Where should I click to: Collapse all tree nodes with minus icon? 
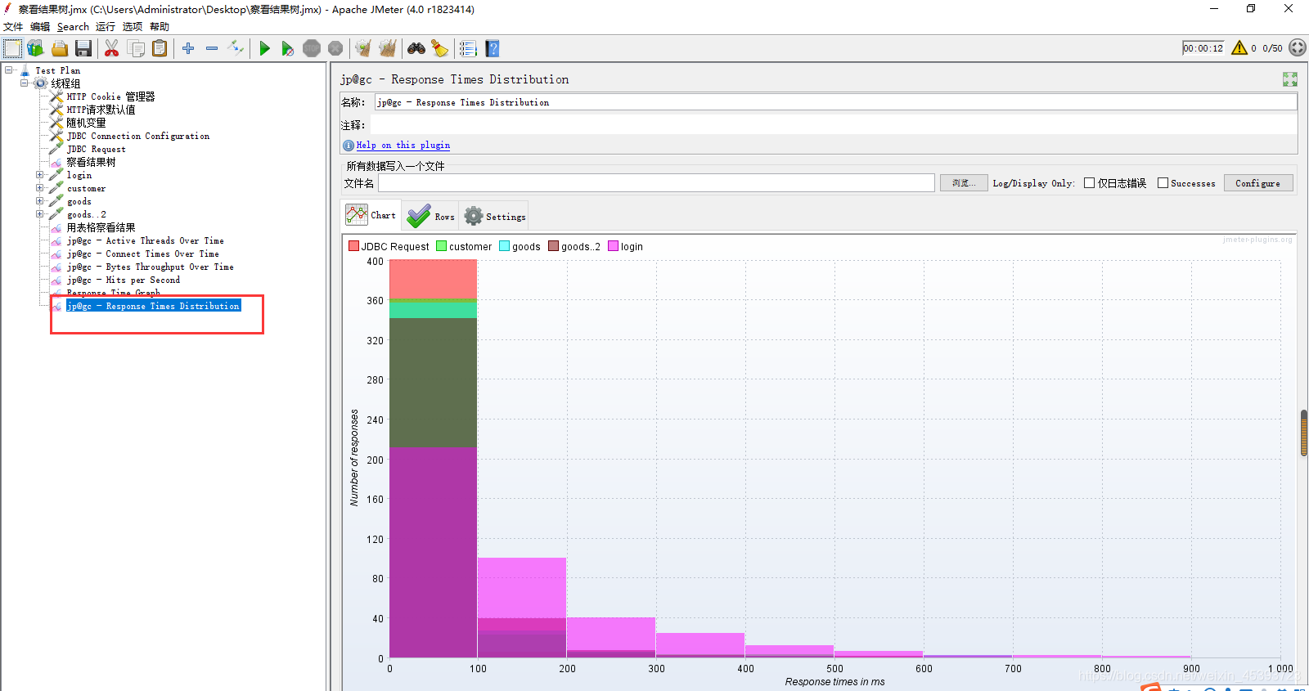click(x=212, y=48)
